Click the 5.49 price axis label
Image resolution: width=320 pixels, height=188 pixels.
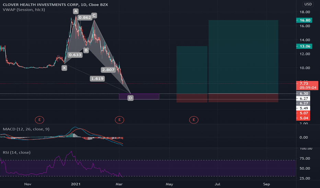pos(303,108)
